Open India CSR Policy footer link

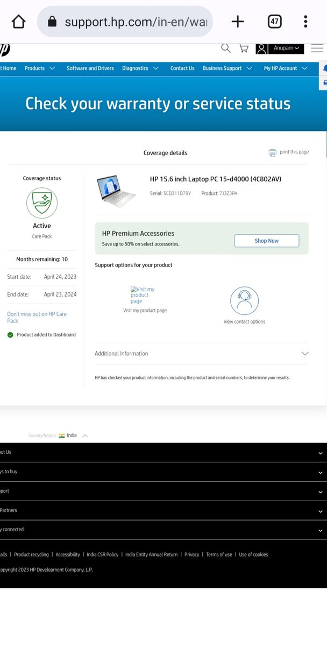(103, 554)
